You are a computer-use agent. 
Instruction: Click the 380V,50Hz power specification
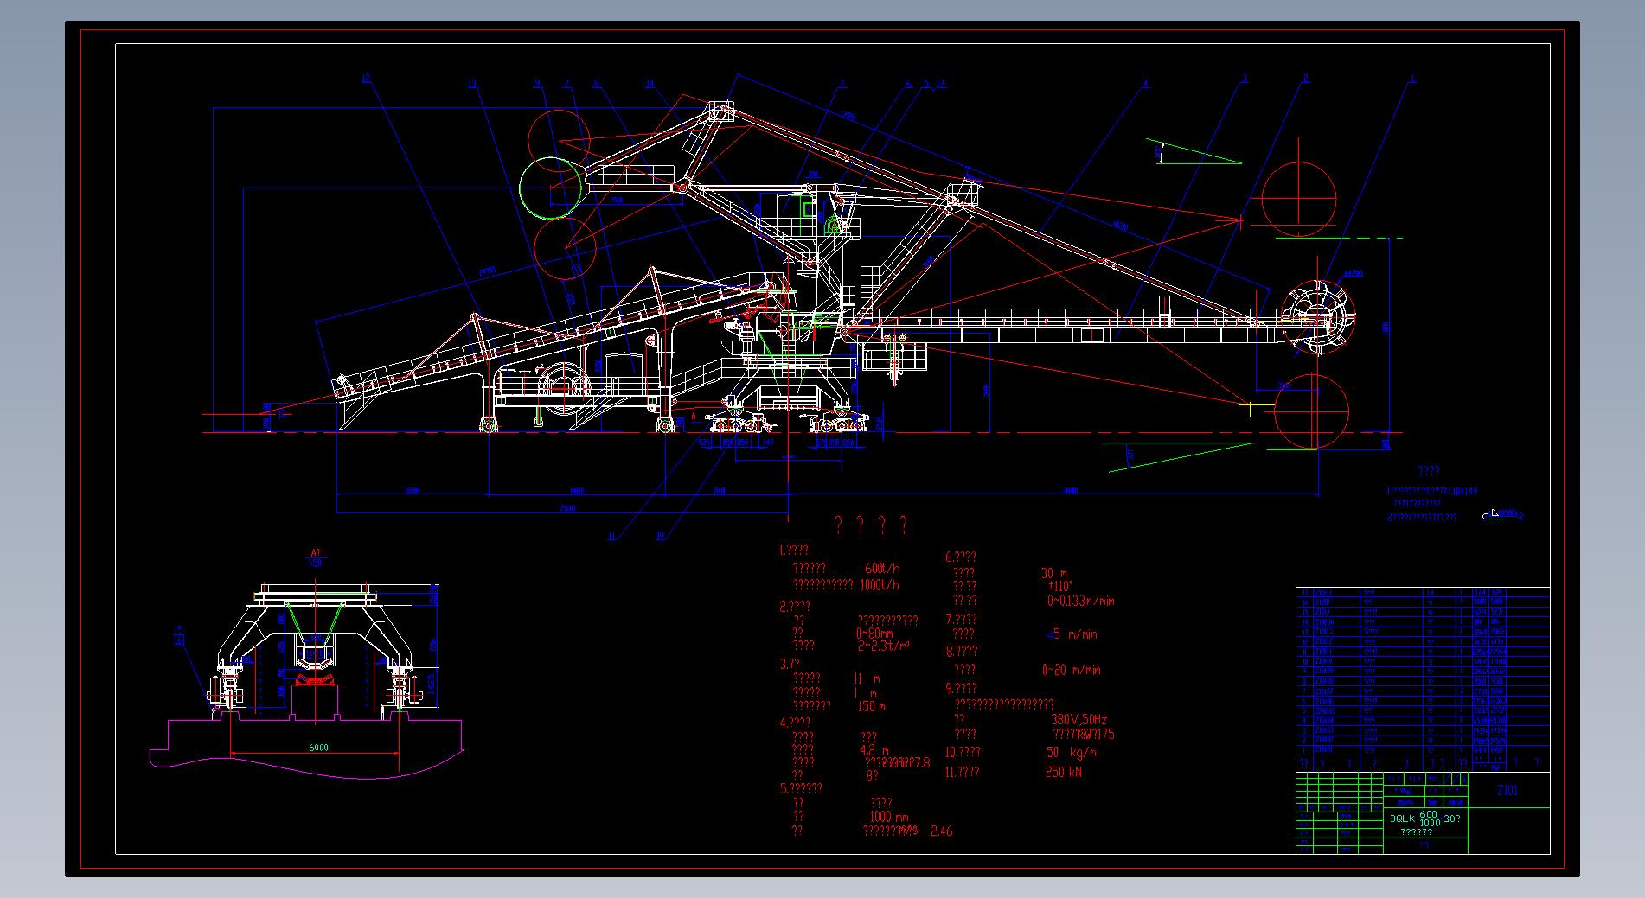[x=1079, y=719]
